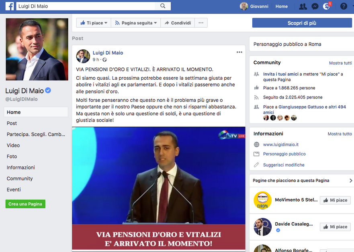The height and width of the screenshot is (252, 354).
Task: Open Video in the page sidebar
Action: point(13,145)
